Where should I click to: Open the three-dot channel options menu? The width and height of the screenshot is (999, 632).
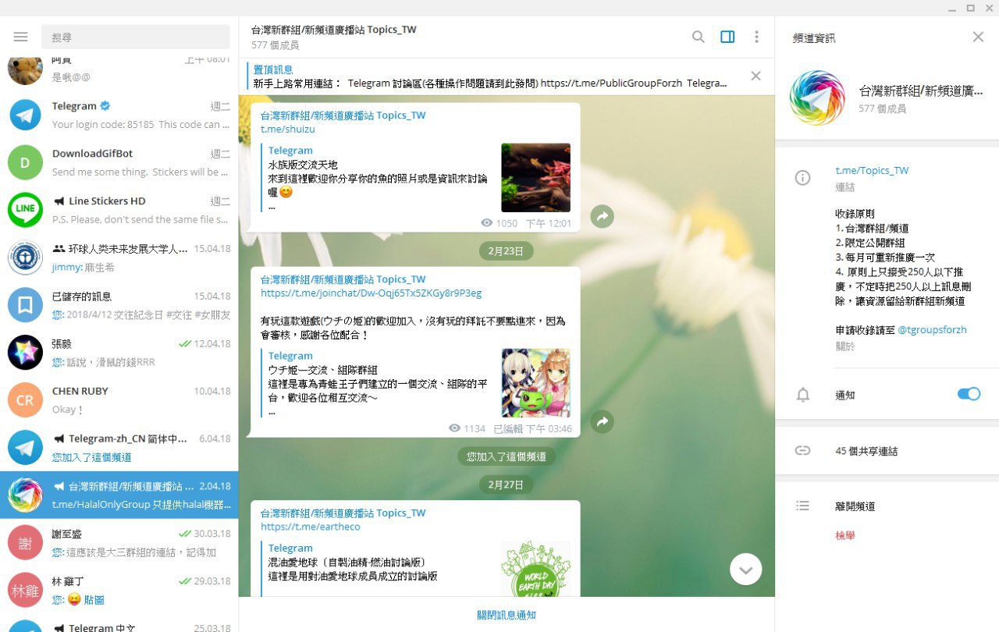point(756,37)
